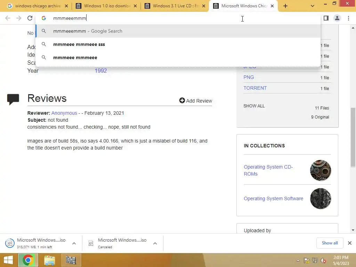Viewport: 356px width, 267px height.
Task: Click the gears thumbnail for CD-ROMs collection
Action: (320, 170)
